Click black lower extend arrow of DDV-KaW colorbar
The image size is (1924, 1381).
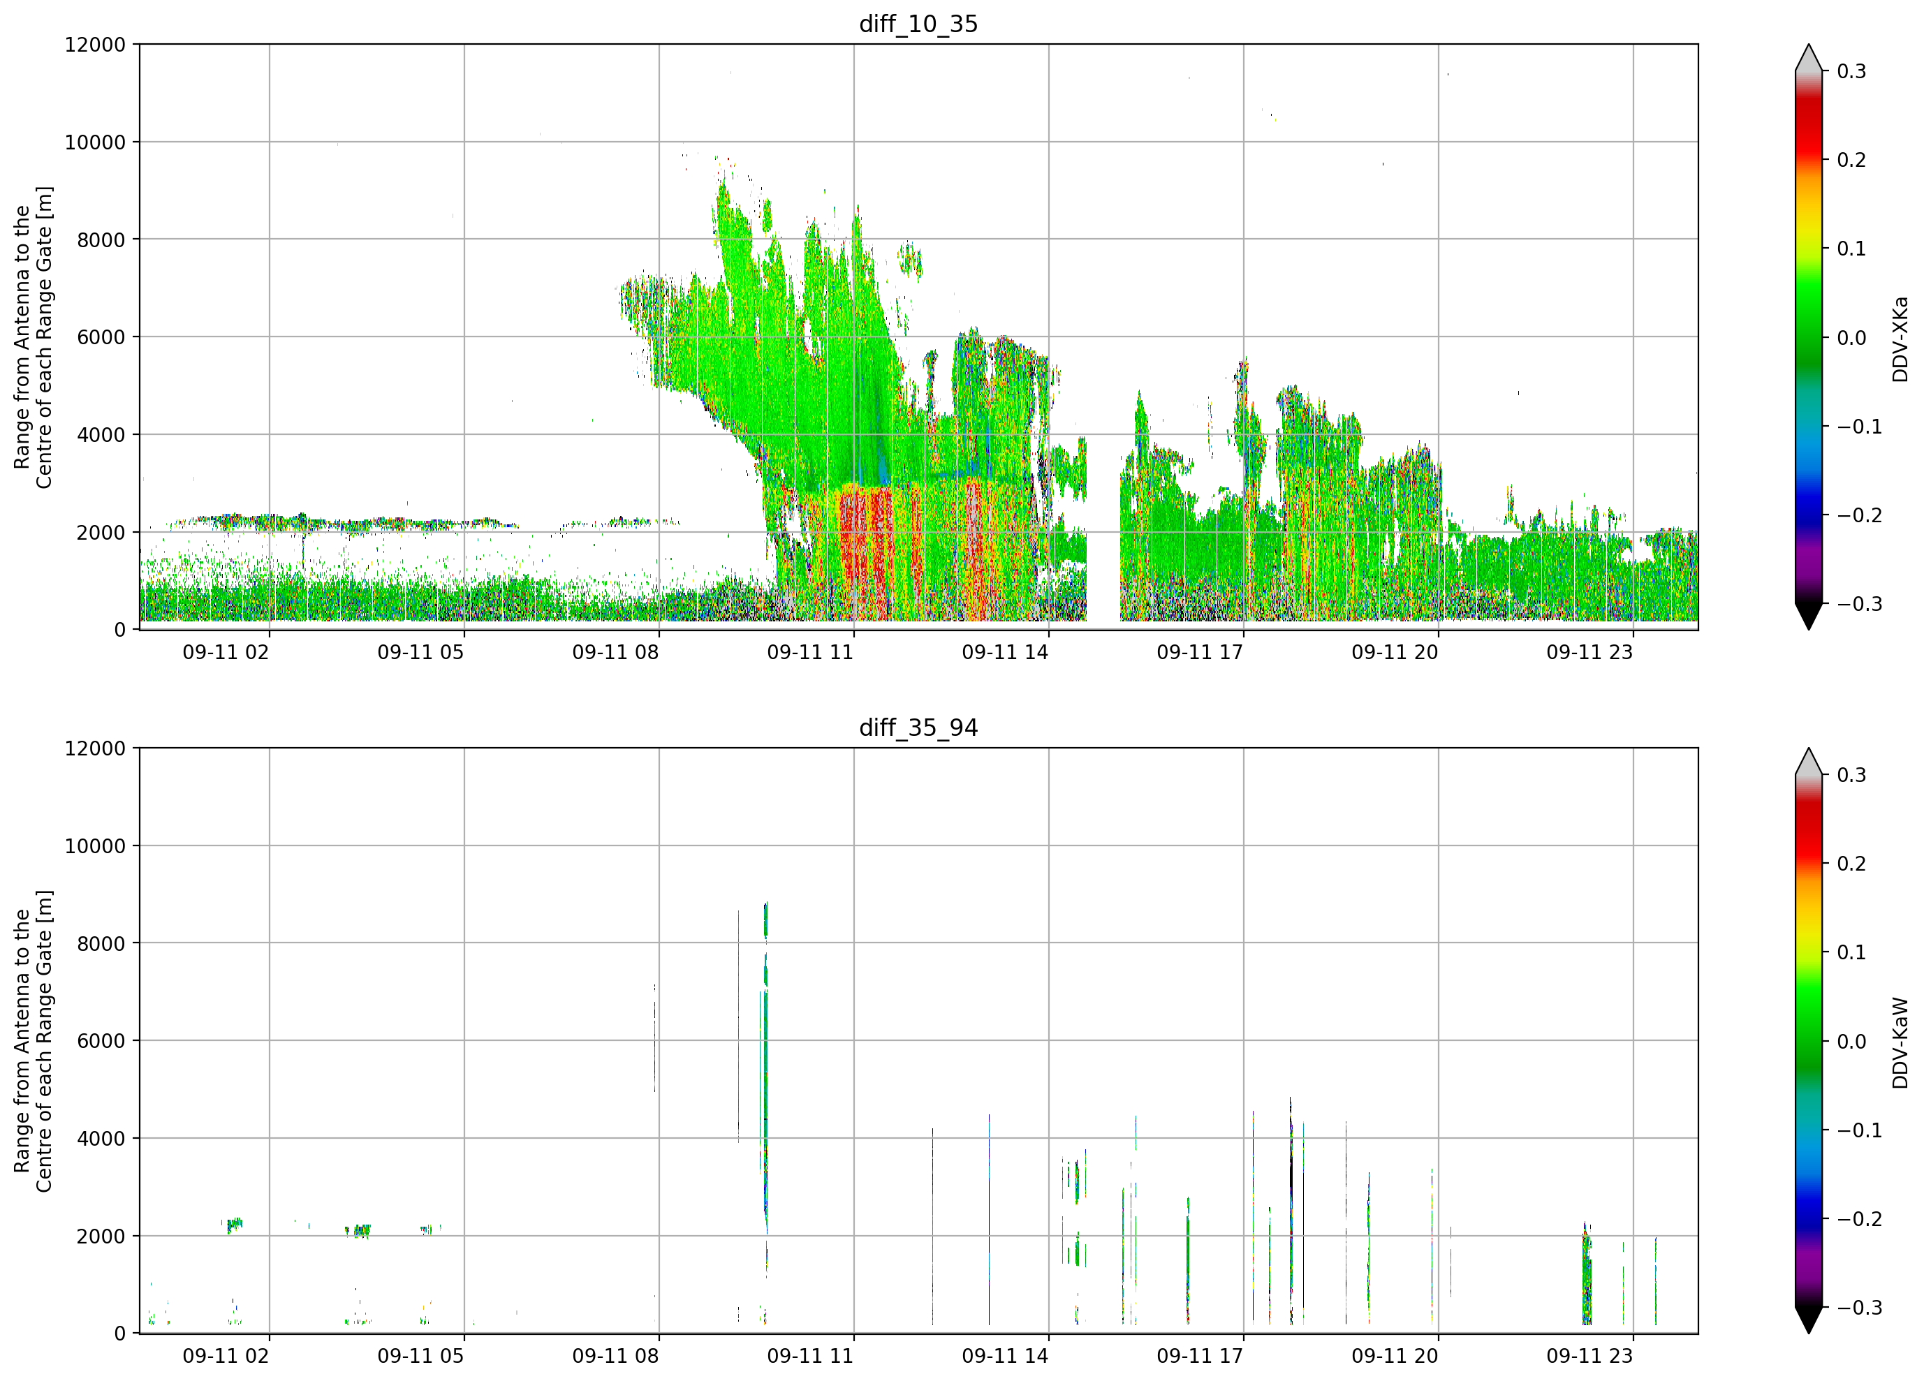coord(1808,1319)
